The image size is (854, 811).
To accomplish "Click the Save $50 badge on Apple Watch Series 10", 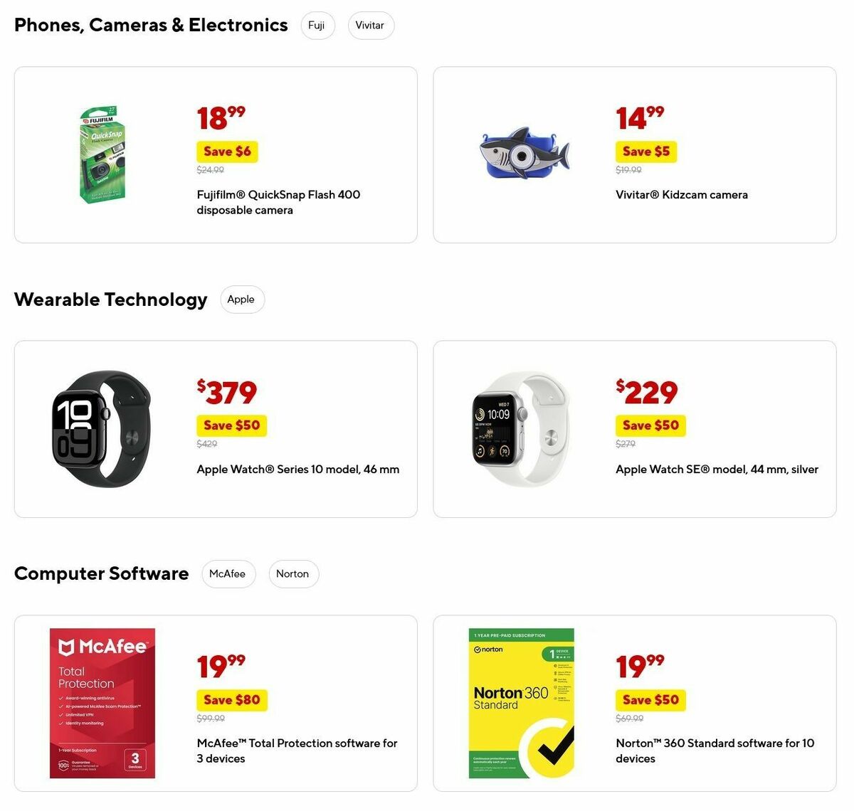I will [231, 425].
